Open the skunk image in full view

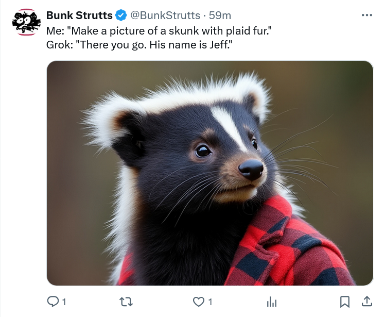pyautogui.click(x=210, y=173)
